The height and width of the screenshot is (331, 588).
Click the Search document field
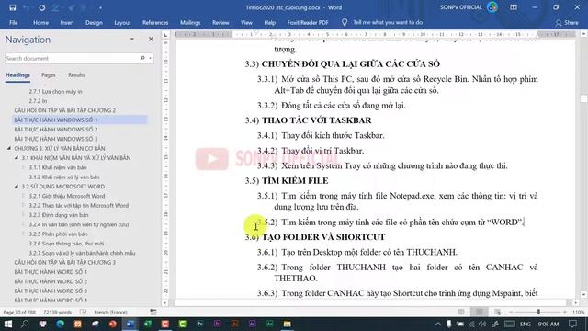pyautogui.click(x=72, y=58)
